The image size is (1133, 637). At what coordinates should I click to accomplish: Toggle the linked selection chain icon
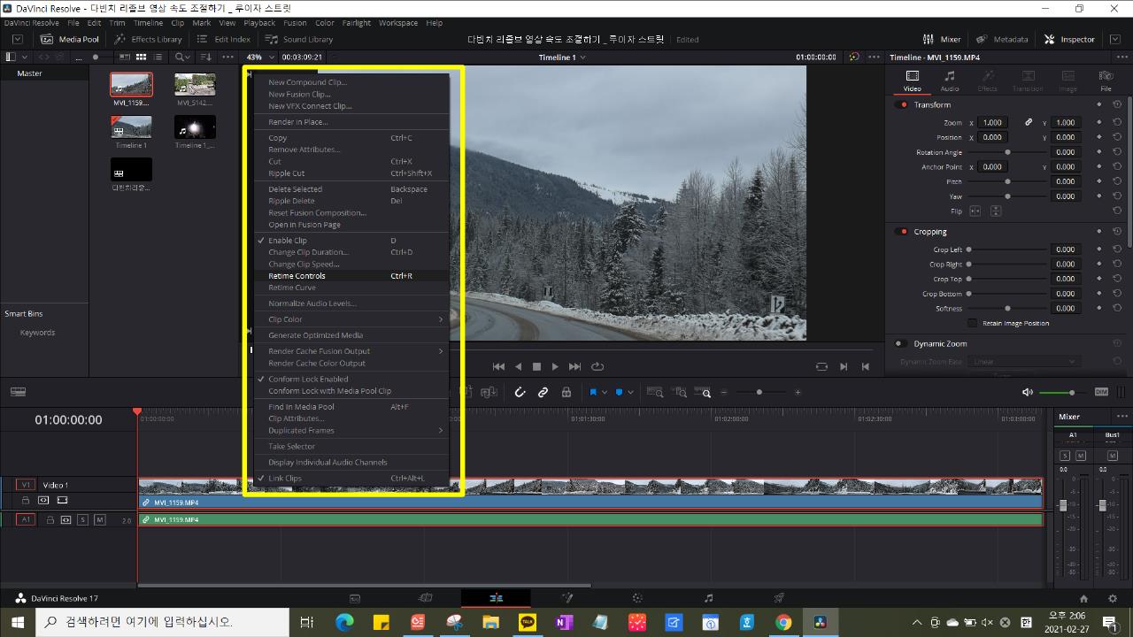pyautogui.click(x=543, y=392)
